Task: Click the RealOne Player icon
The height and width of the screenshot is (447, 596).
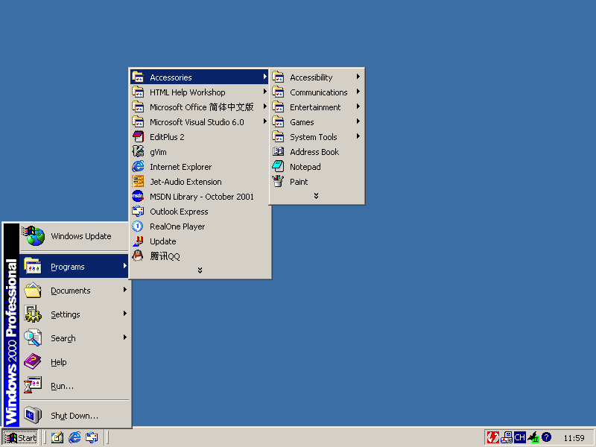Action: (x=138, y=226)
